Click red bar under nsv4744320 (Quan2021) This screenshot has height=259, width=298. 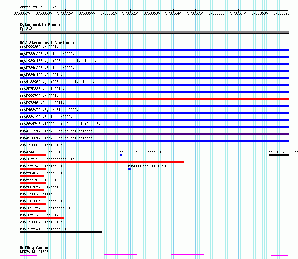pos(33,155)
